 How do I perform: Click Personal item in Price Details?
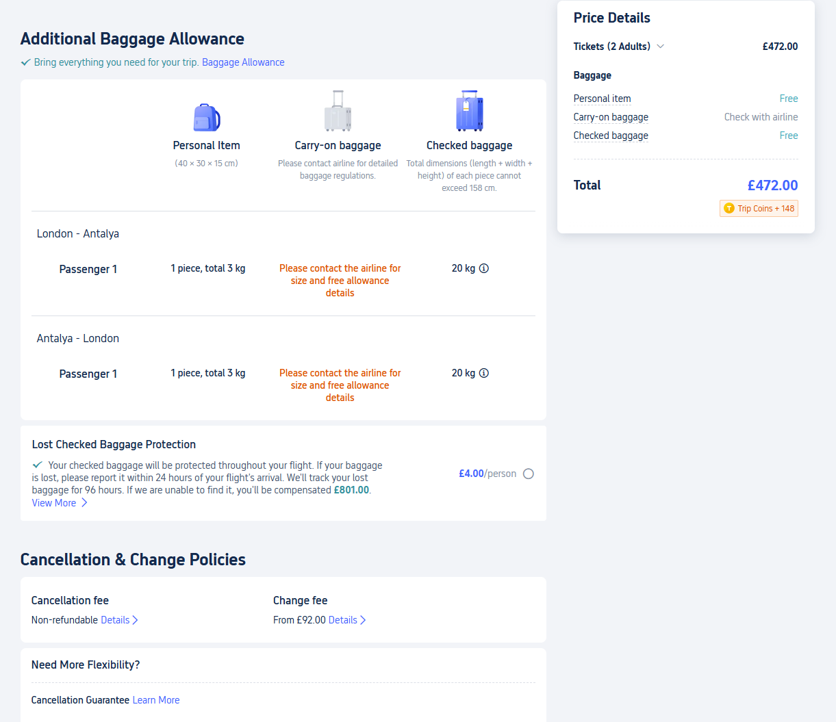point(602,99)
